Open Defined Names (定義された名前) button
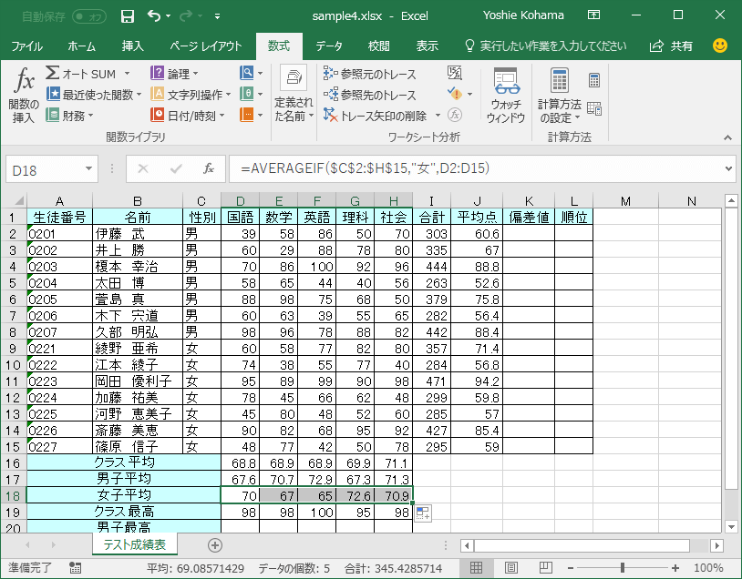This screenshot has width=742, height=579. 294,95
